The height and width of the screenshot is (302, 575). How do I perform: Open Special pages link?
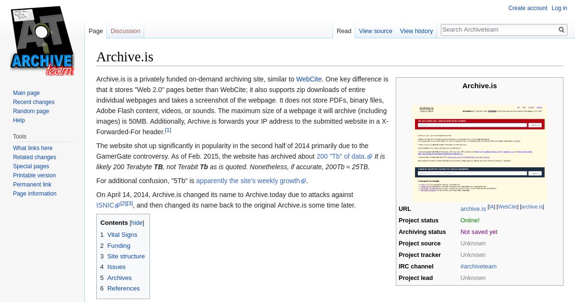31,166
